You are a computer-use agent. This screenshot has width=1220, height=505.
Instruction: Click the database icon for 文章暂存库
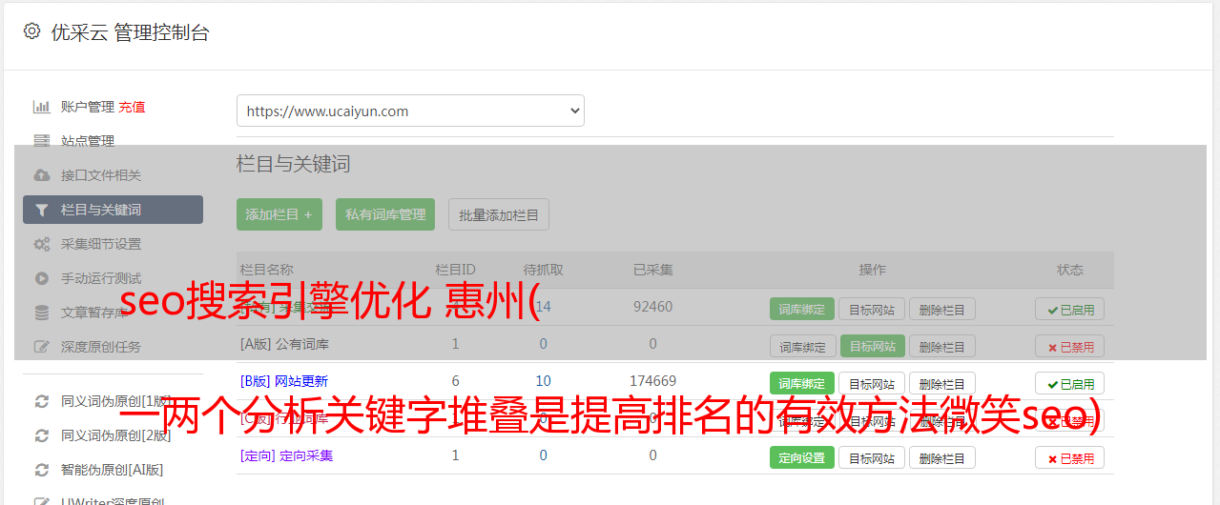point(41,313)
